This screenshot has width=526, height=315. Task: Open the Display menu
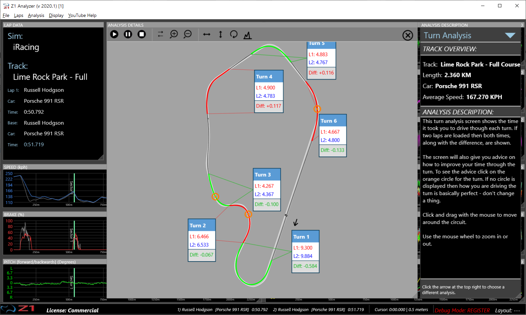coord(56,15)
